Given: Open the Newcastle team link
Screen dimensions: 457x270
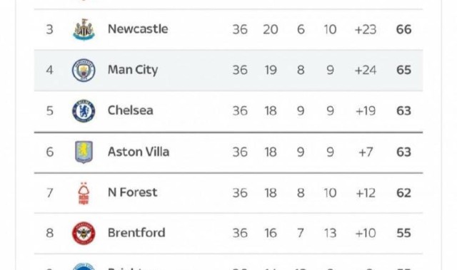Looking at the screenshot, I should [x=138, y=28].
